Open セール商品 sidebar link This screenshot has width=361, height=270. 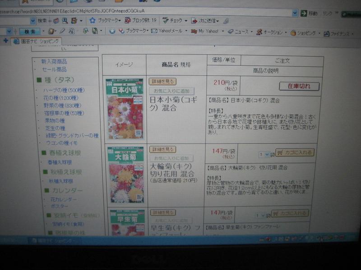coord(54,69)
